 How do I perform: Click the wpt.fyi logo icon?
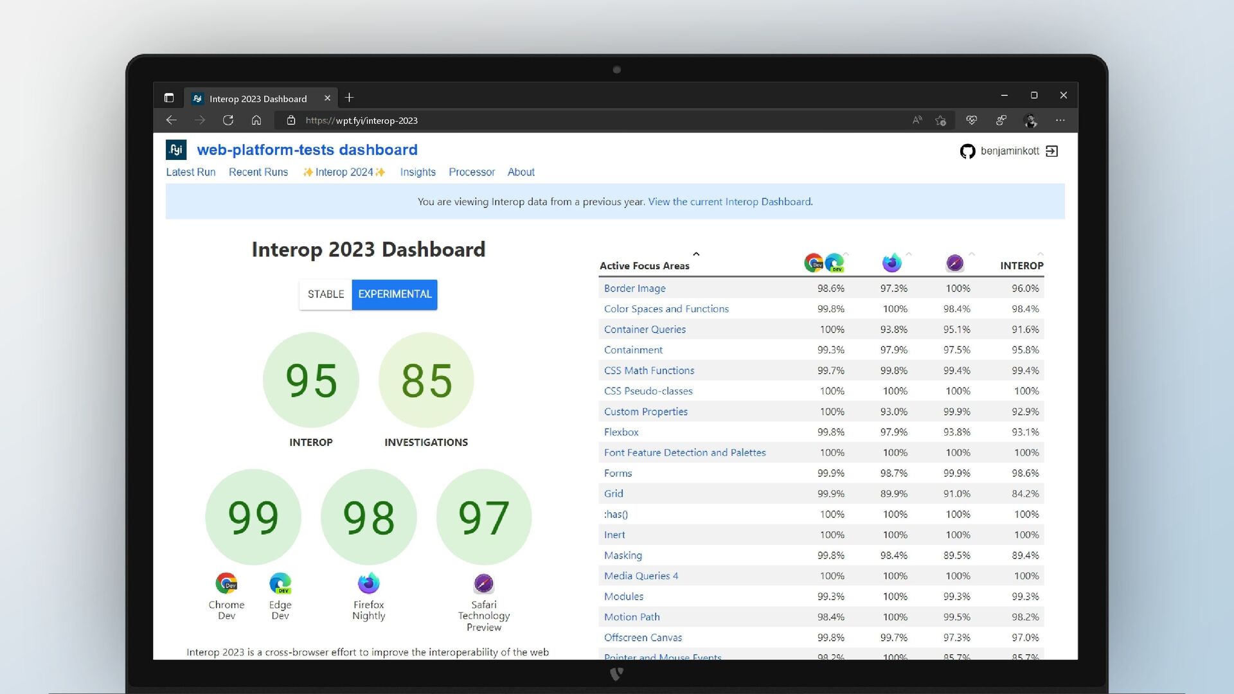coord(176,150)
